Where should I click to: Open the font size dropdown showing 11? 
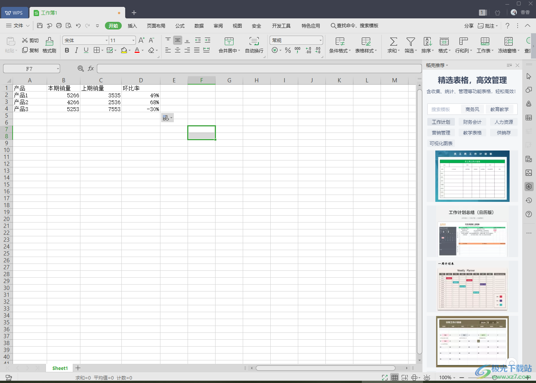(x=133, y=40)
